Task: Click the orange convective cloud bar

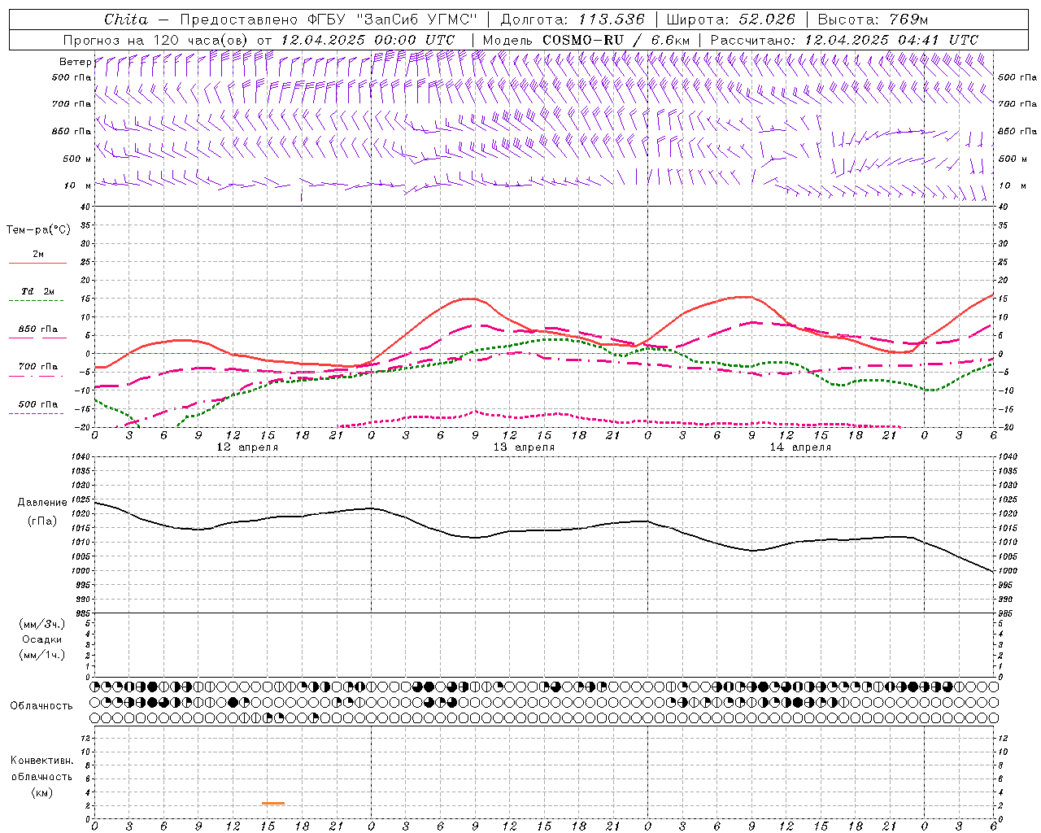Action: 273,803
